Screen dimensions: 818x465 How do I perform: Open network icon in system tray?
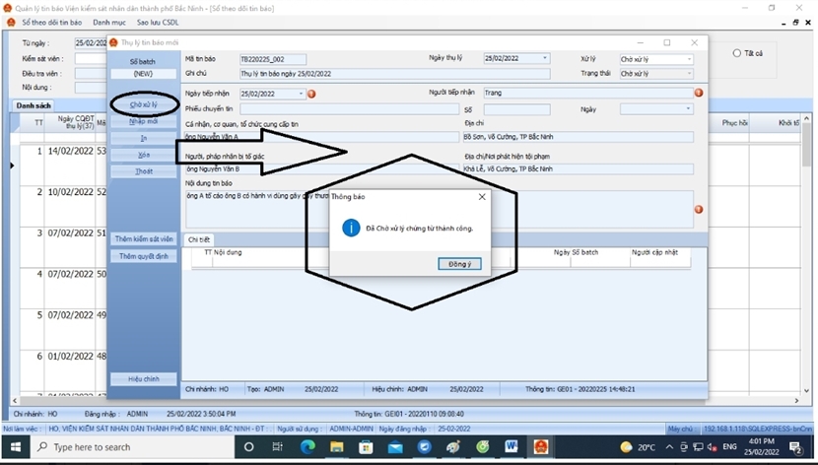[x=698, y=447]
